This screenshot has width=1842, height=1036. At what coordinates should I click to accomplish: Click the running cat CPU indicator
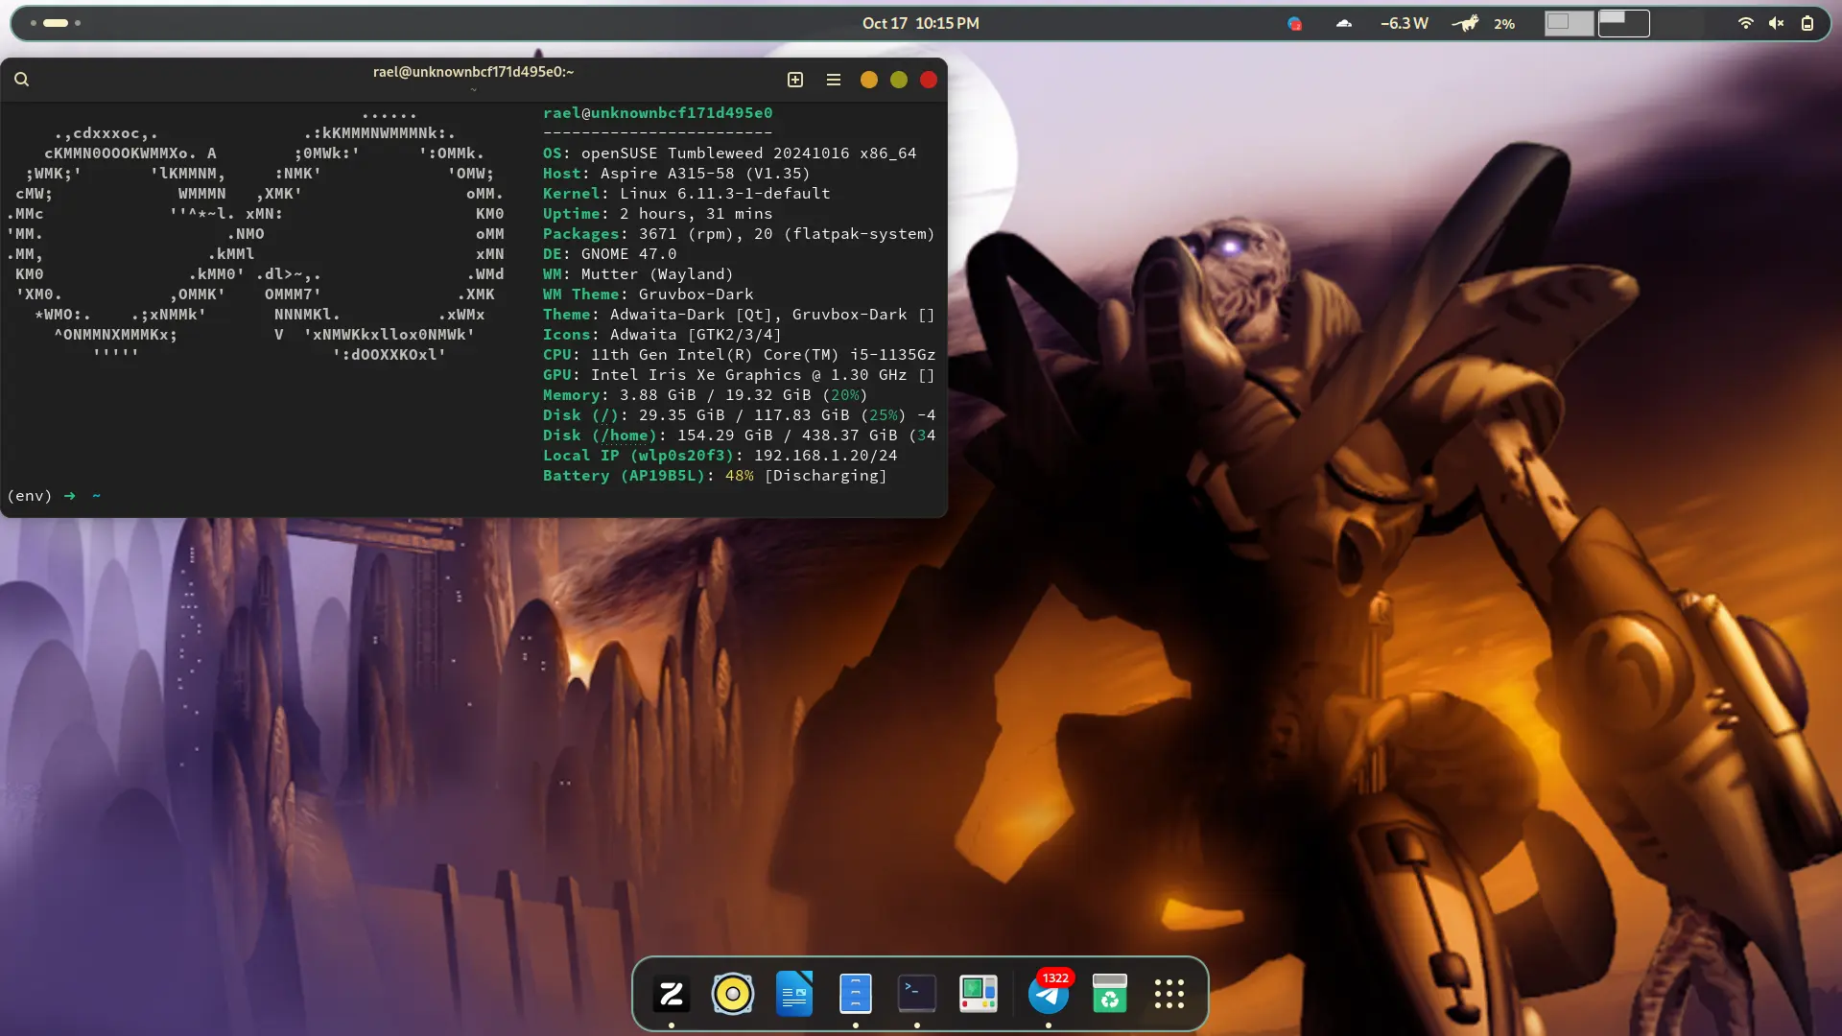point(1465,23)
